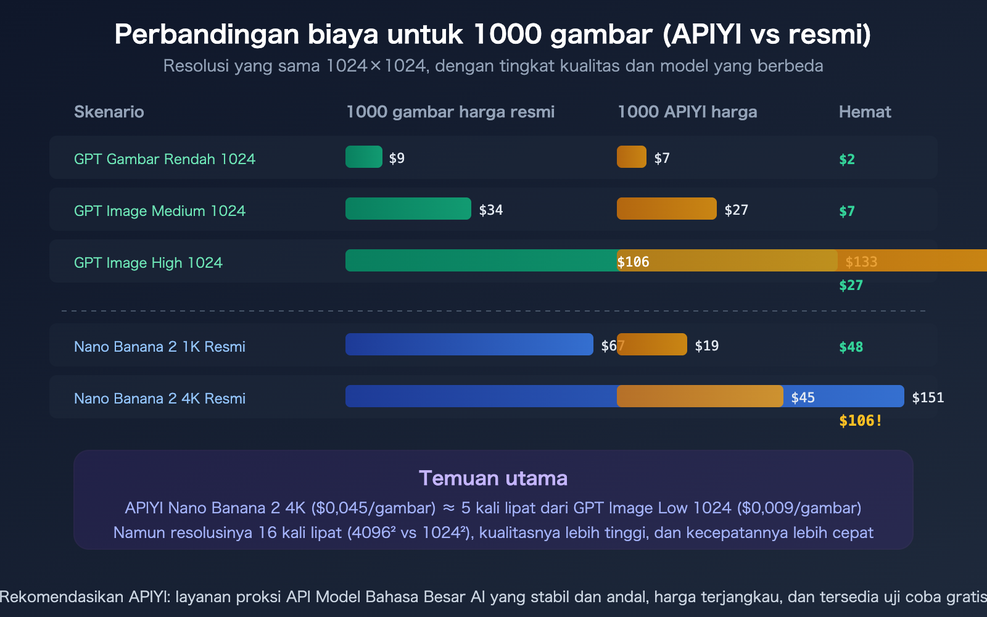Click the green $34 official price bar

pos(407,209)
